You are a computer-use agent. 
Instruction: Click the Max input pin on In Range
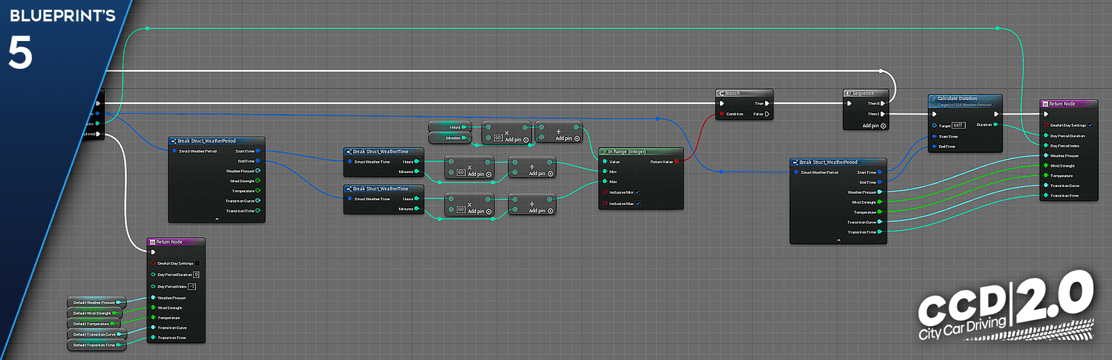(605, 182)
